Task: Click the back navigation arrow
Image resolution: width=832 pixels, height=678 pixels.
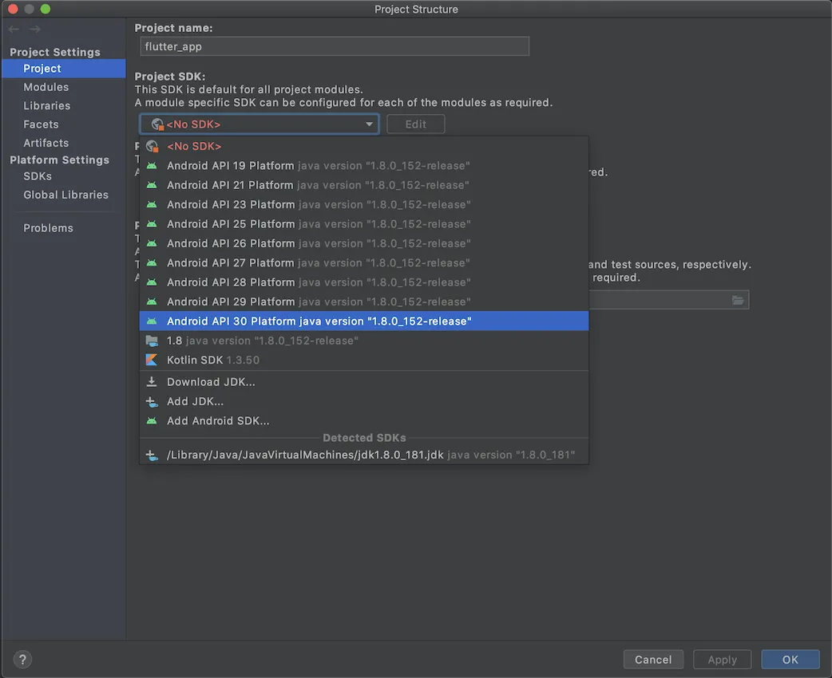Action: (x=14, y=30)
